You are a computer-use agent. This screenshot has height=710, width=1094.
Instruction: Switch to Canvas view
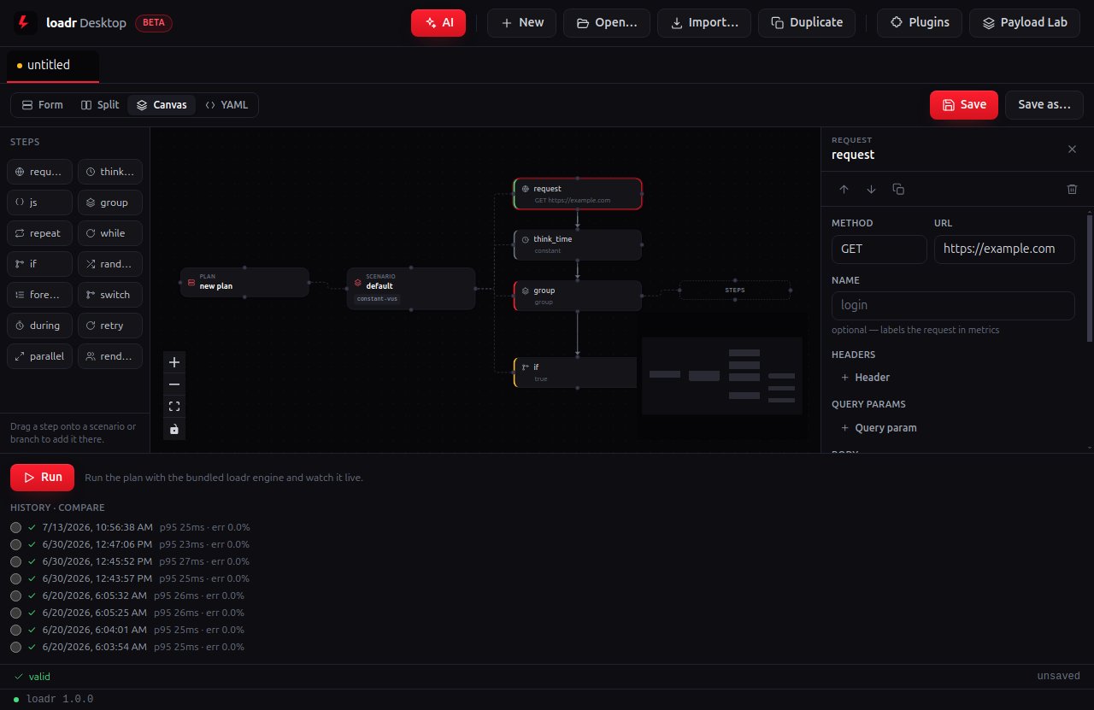coord(162,105)
